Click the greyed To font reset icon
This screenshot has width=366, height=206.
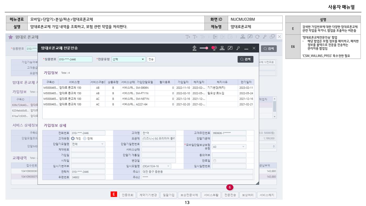(203, 37)
